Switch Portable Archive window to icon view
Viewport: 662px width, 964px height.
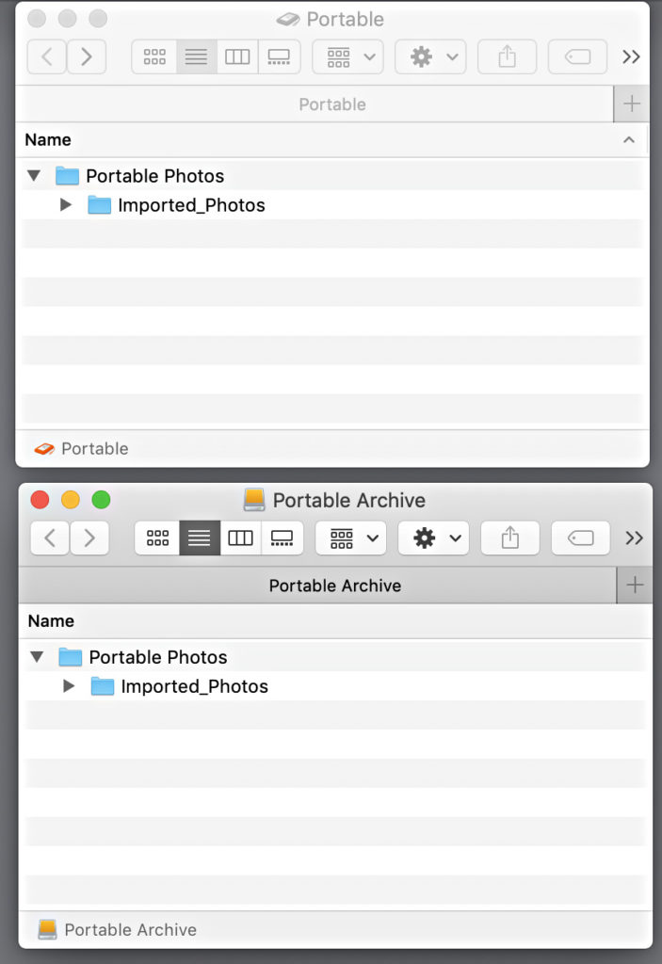158,538
